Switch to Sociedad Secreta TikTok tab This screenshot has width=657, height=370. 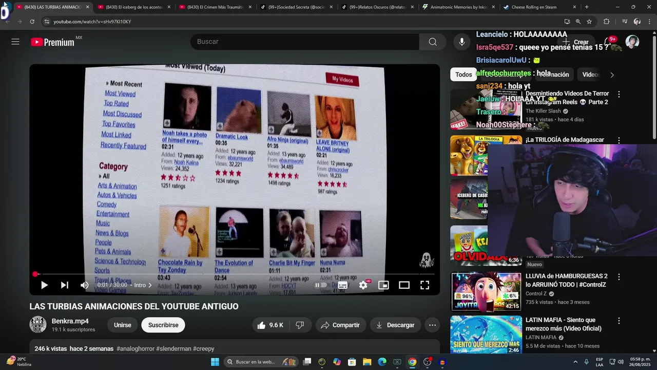tap(296, 7)
